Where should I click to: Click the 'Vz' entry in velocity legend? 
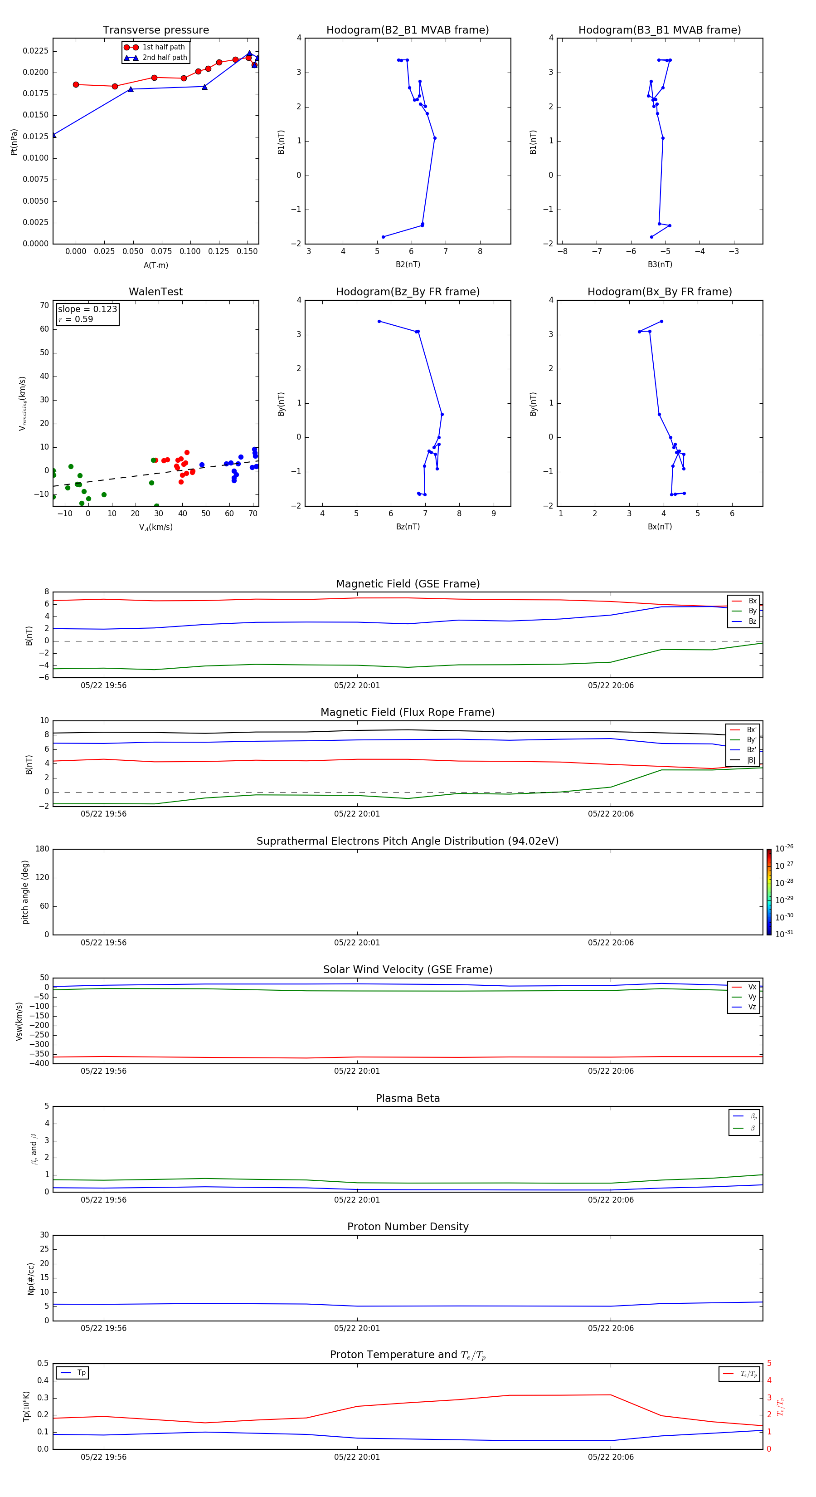click(x=744, y=1007)
